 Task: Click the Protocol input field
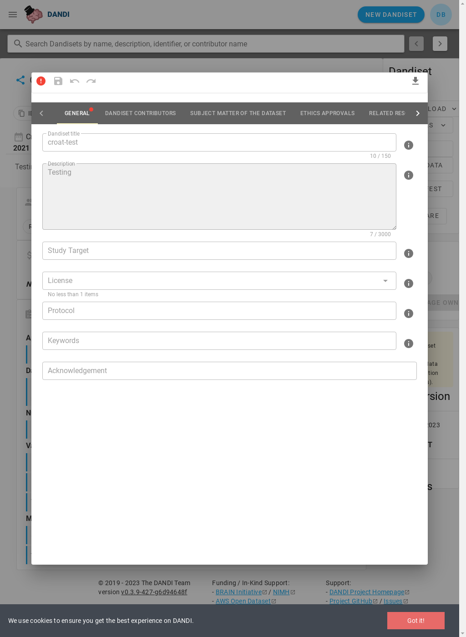219,311
